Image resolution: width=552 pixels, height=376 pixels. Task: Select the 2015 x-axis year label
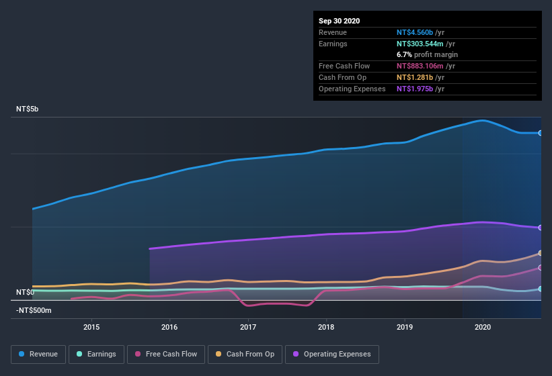tap(91, 327)
